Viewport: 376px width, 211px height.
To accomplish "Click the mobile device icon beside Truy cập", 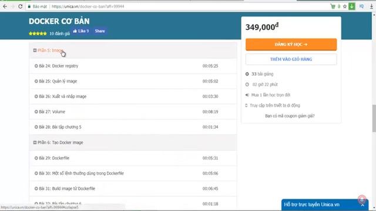I will point(246,105).
